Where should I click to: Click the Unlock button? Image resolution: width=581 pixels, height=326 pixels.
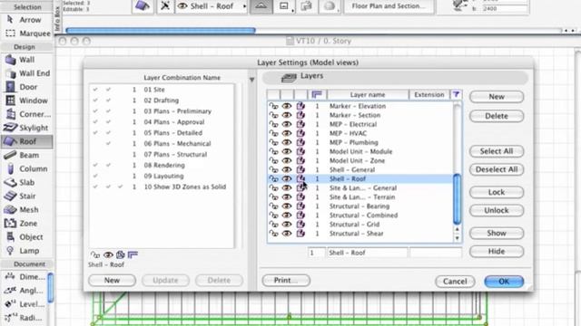click(497, 210)
